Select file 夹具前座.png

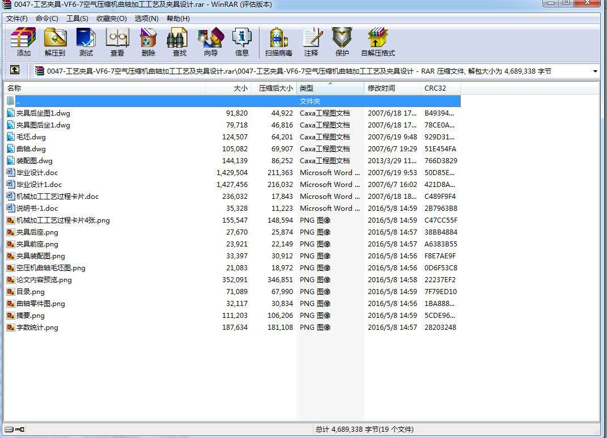click(37, 244)
